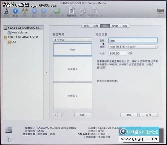Open the partition layout dropdown showing 3 个分区
Image resolution: width=167 pixels, height=145 pixels.
point(72,40)
